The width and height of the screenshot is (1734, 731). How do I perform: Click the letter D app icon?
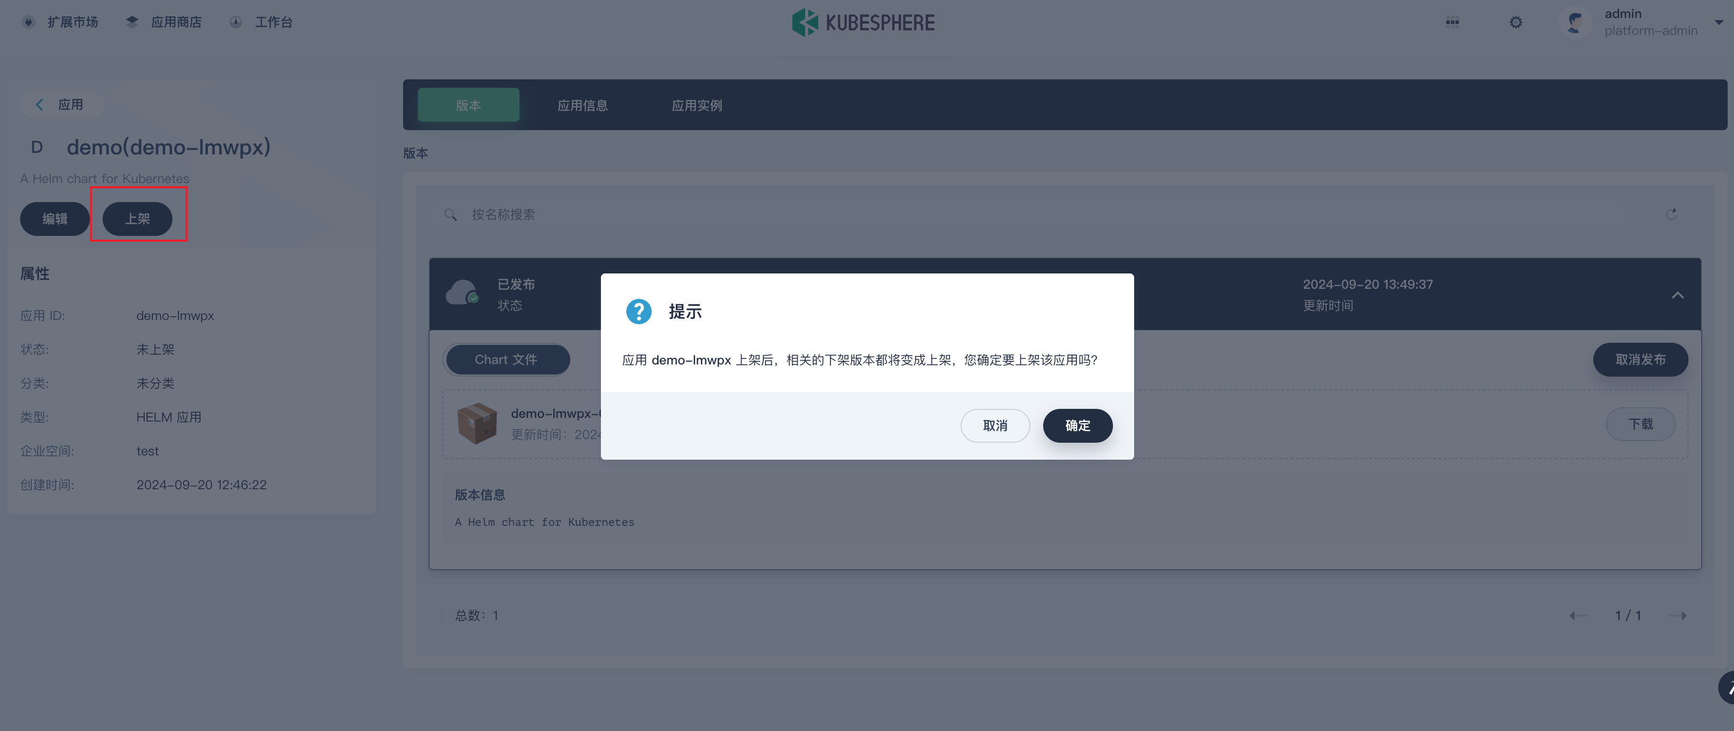[37, 147]
